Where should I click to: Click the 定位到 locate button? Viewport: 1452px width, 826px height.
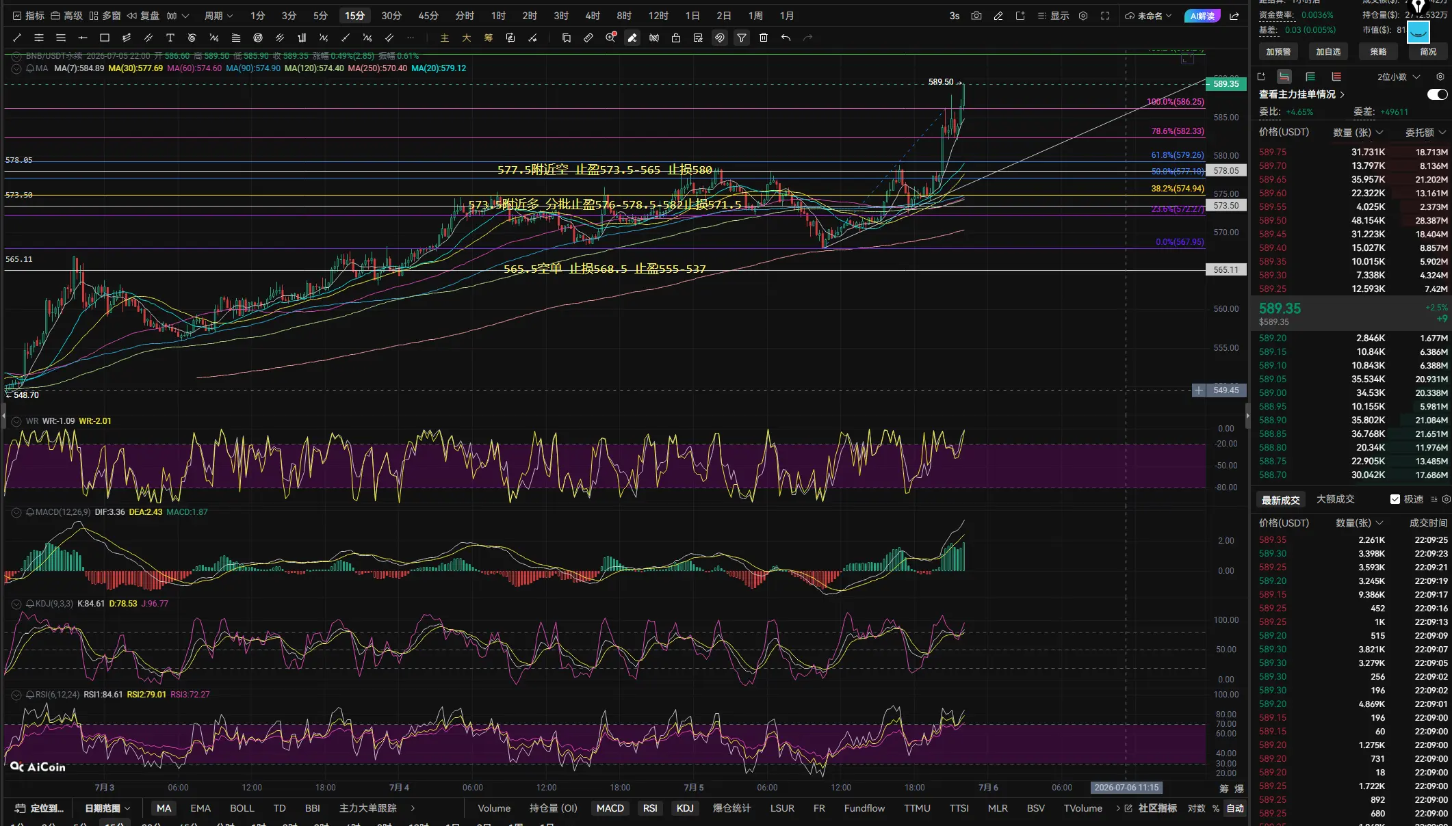click(40, 808)
